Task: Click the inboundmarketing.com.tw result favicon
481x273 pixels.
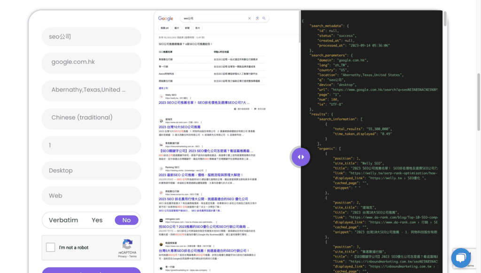Action: coord(161,144)
